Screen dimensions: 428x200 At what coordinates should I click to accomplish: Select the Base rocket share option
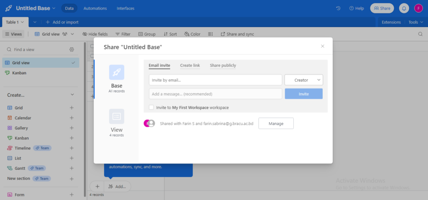coord(117,72)
